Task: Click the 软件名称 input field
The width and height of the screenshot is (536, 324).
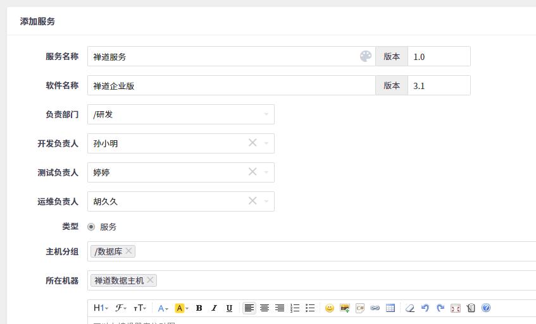Action: (232, 85)
